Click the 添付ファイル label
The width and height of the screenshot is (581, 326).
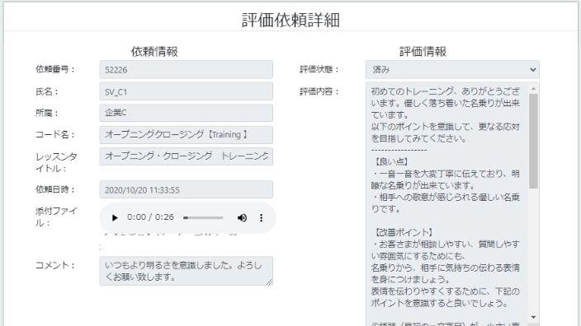(x=56, y=217)
